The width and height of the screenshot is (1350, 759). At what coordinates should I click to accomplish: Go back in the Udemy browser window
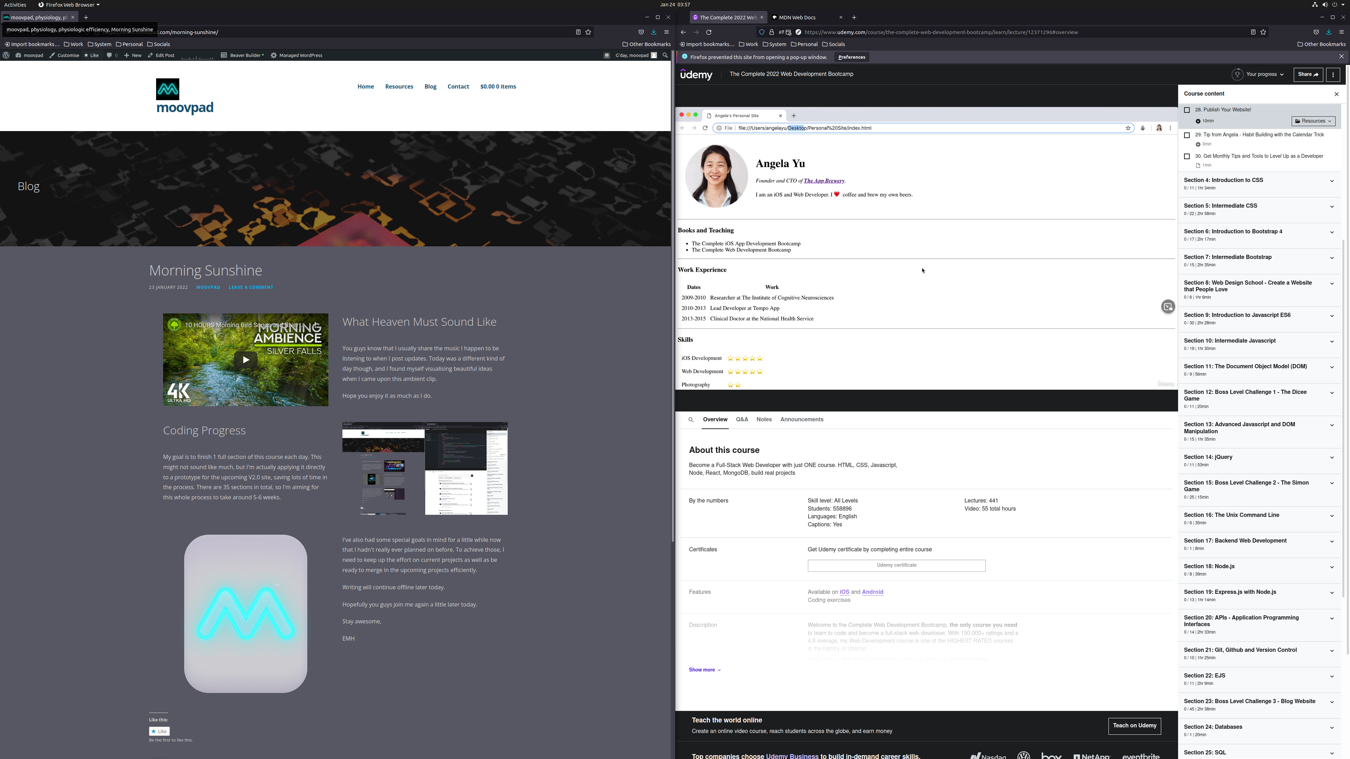683,32
